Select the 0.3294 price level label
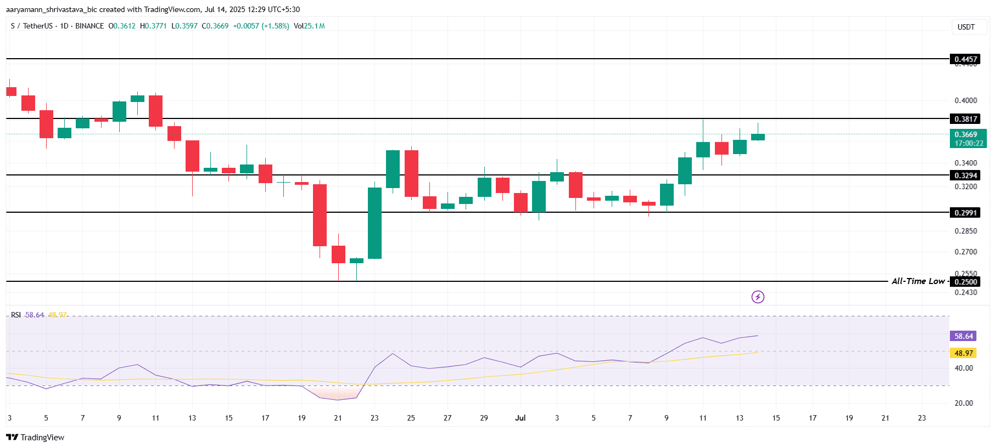996x448 pixels. pos(965,175)
